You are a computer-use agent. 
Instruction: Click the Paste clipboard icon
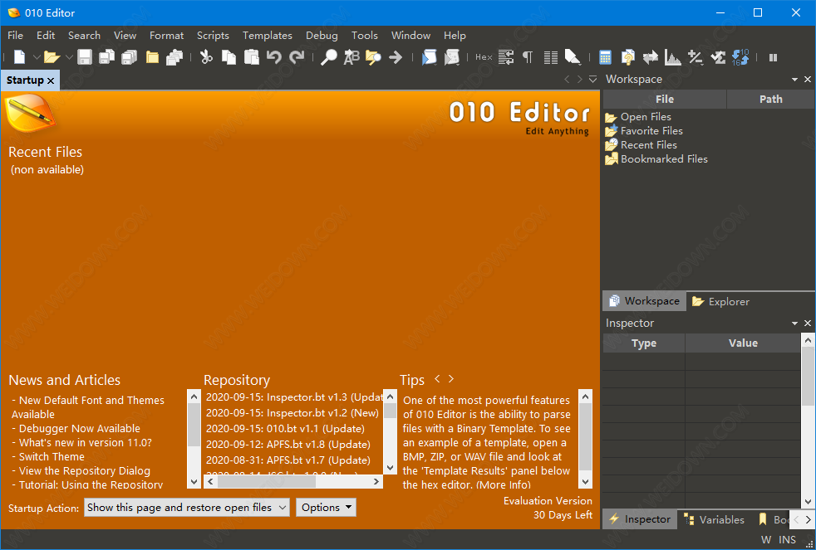(251, 57)
